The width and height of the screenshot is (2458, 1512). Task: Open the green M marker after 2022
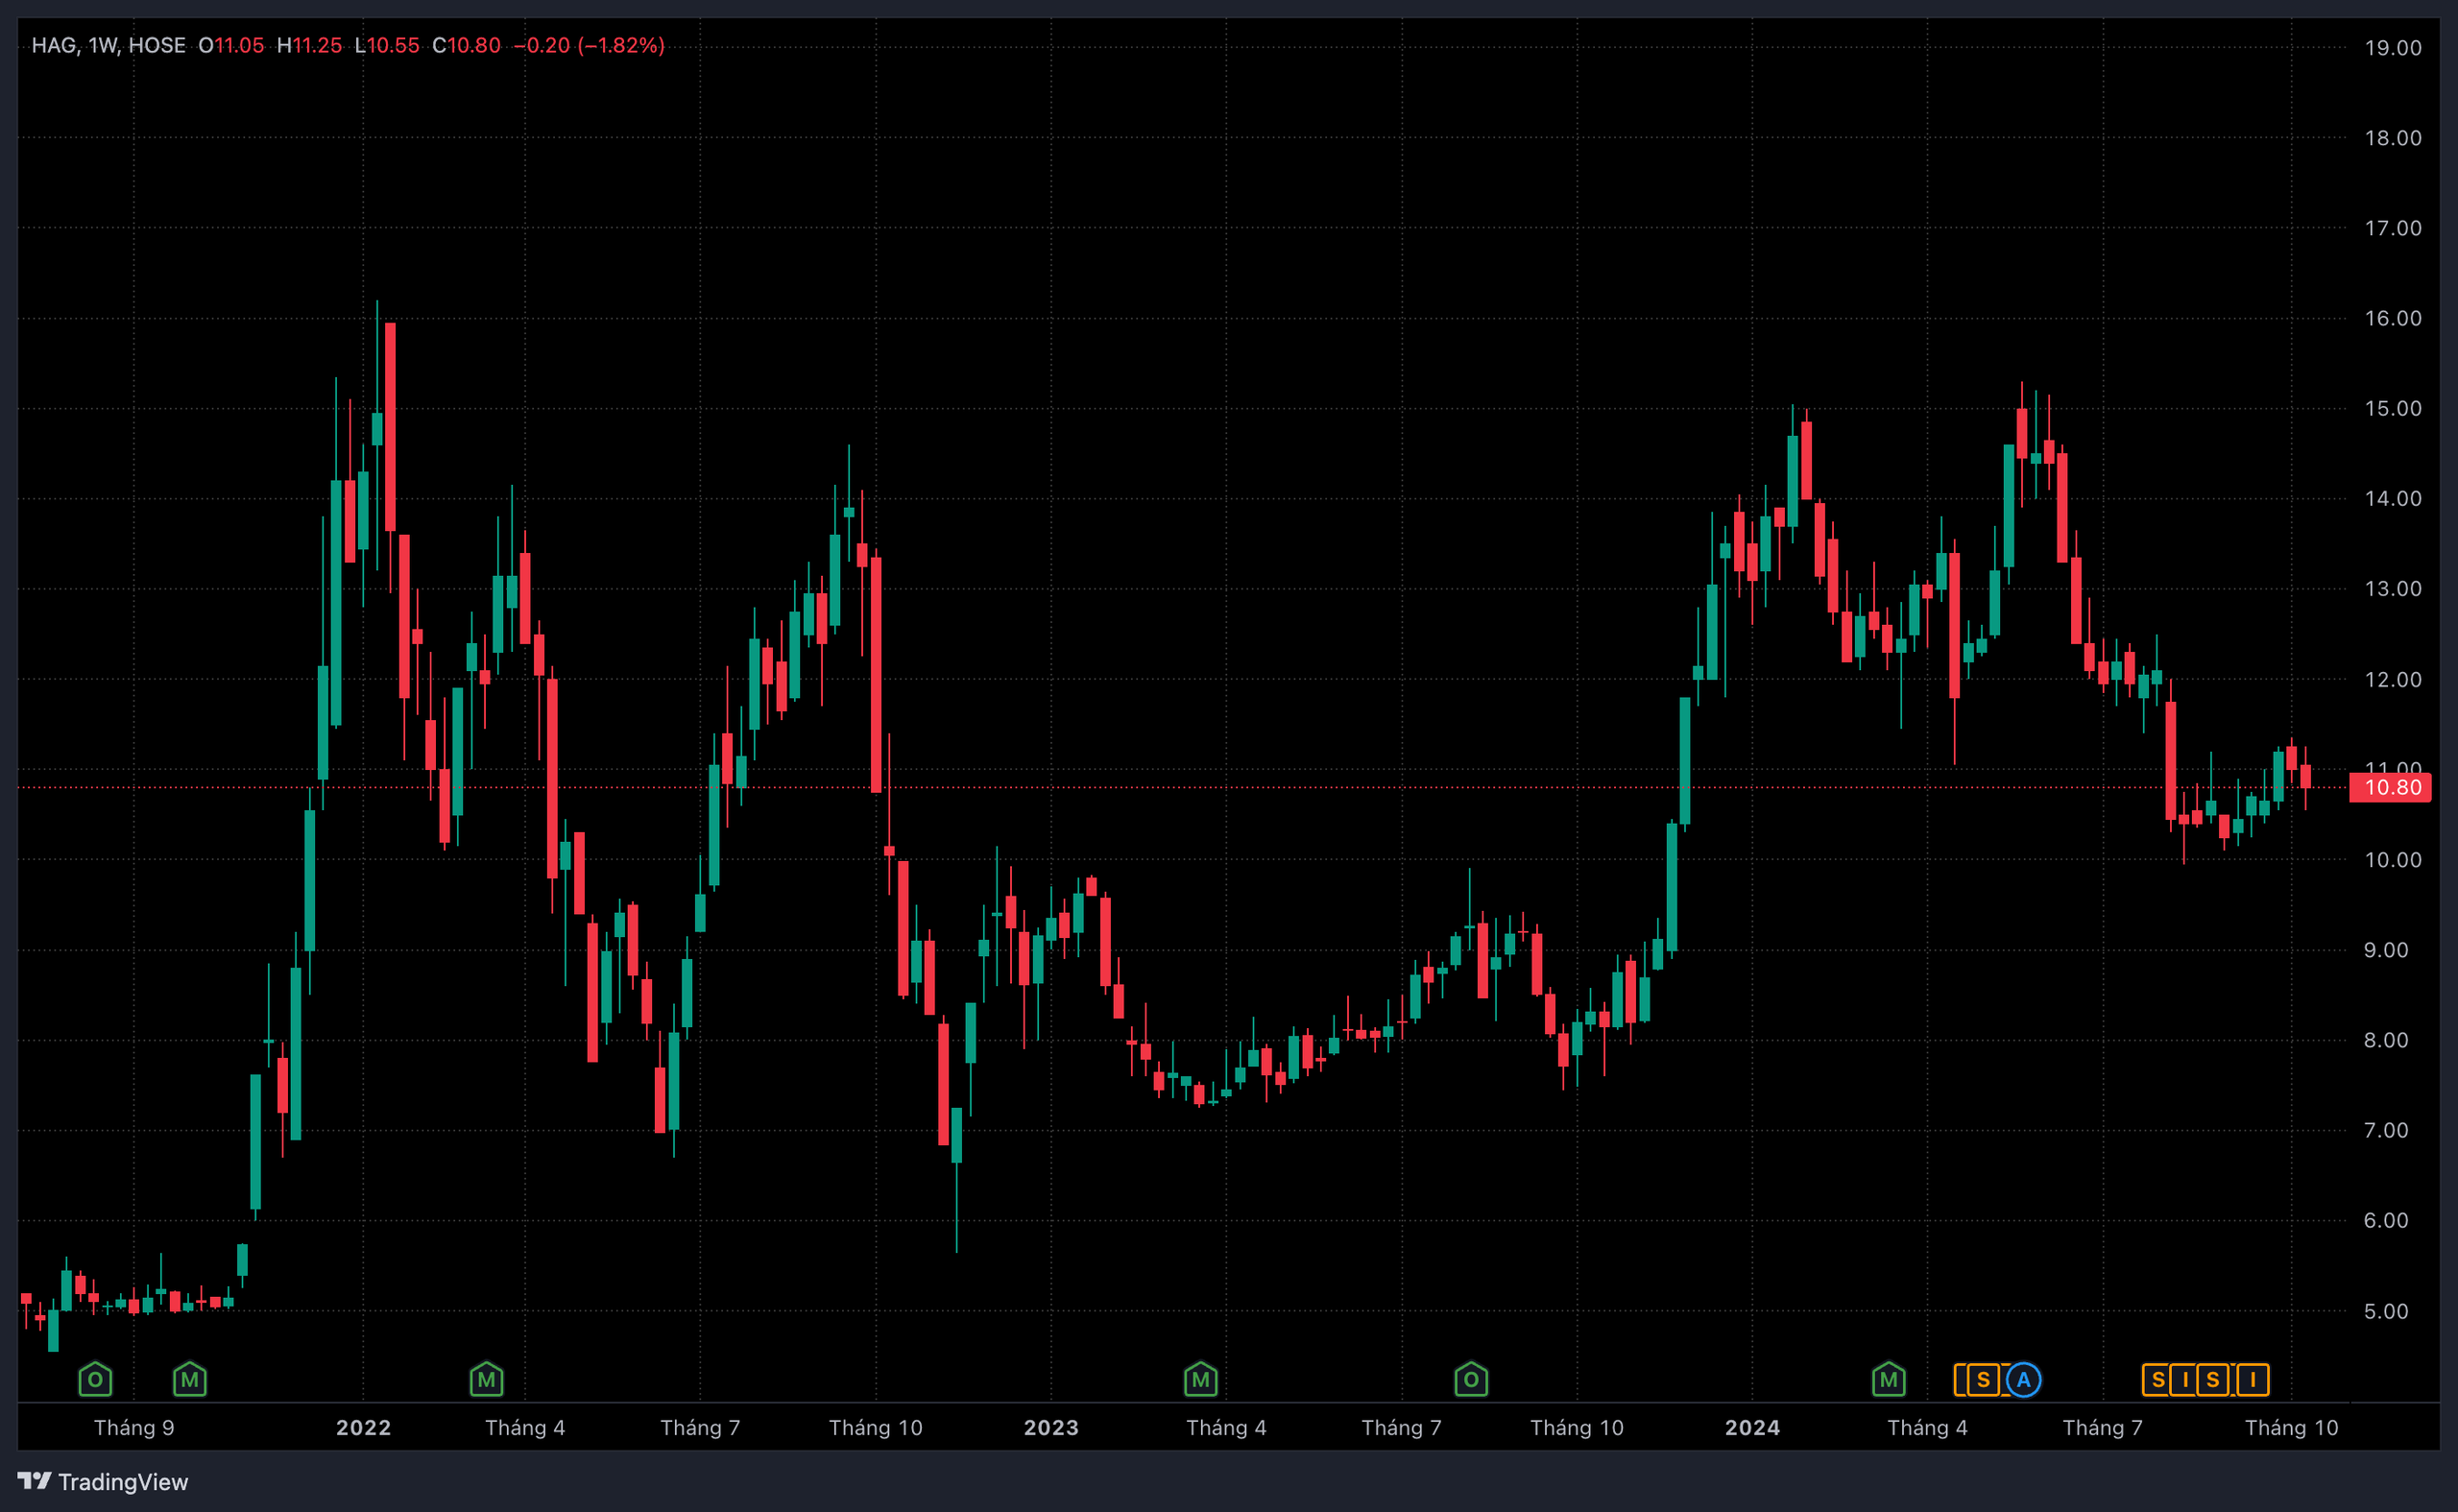click(486, 1380)
